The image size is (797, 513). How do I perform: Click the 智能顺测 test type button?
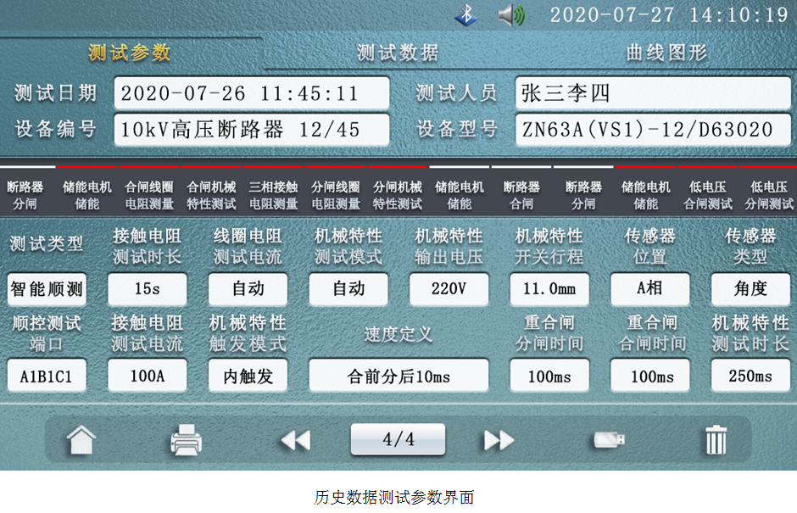(47, 289)
